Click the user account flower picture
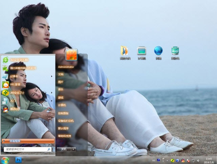 point(71,55)
